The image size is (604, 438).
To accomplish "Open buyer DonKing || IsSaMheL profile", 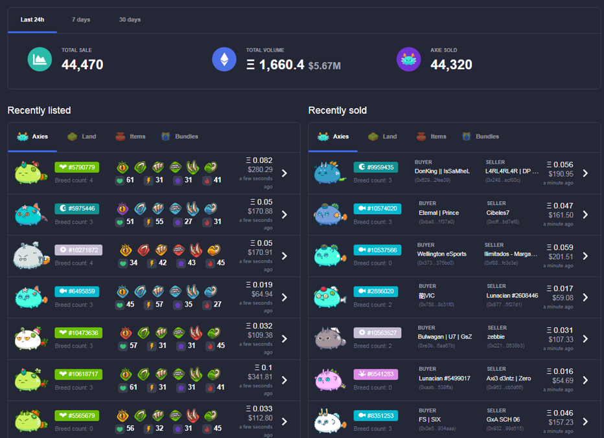I will [442, 171].
